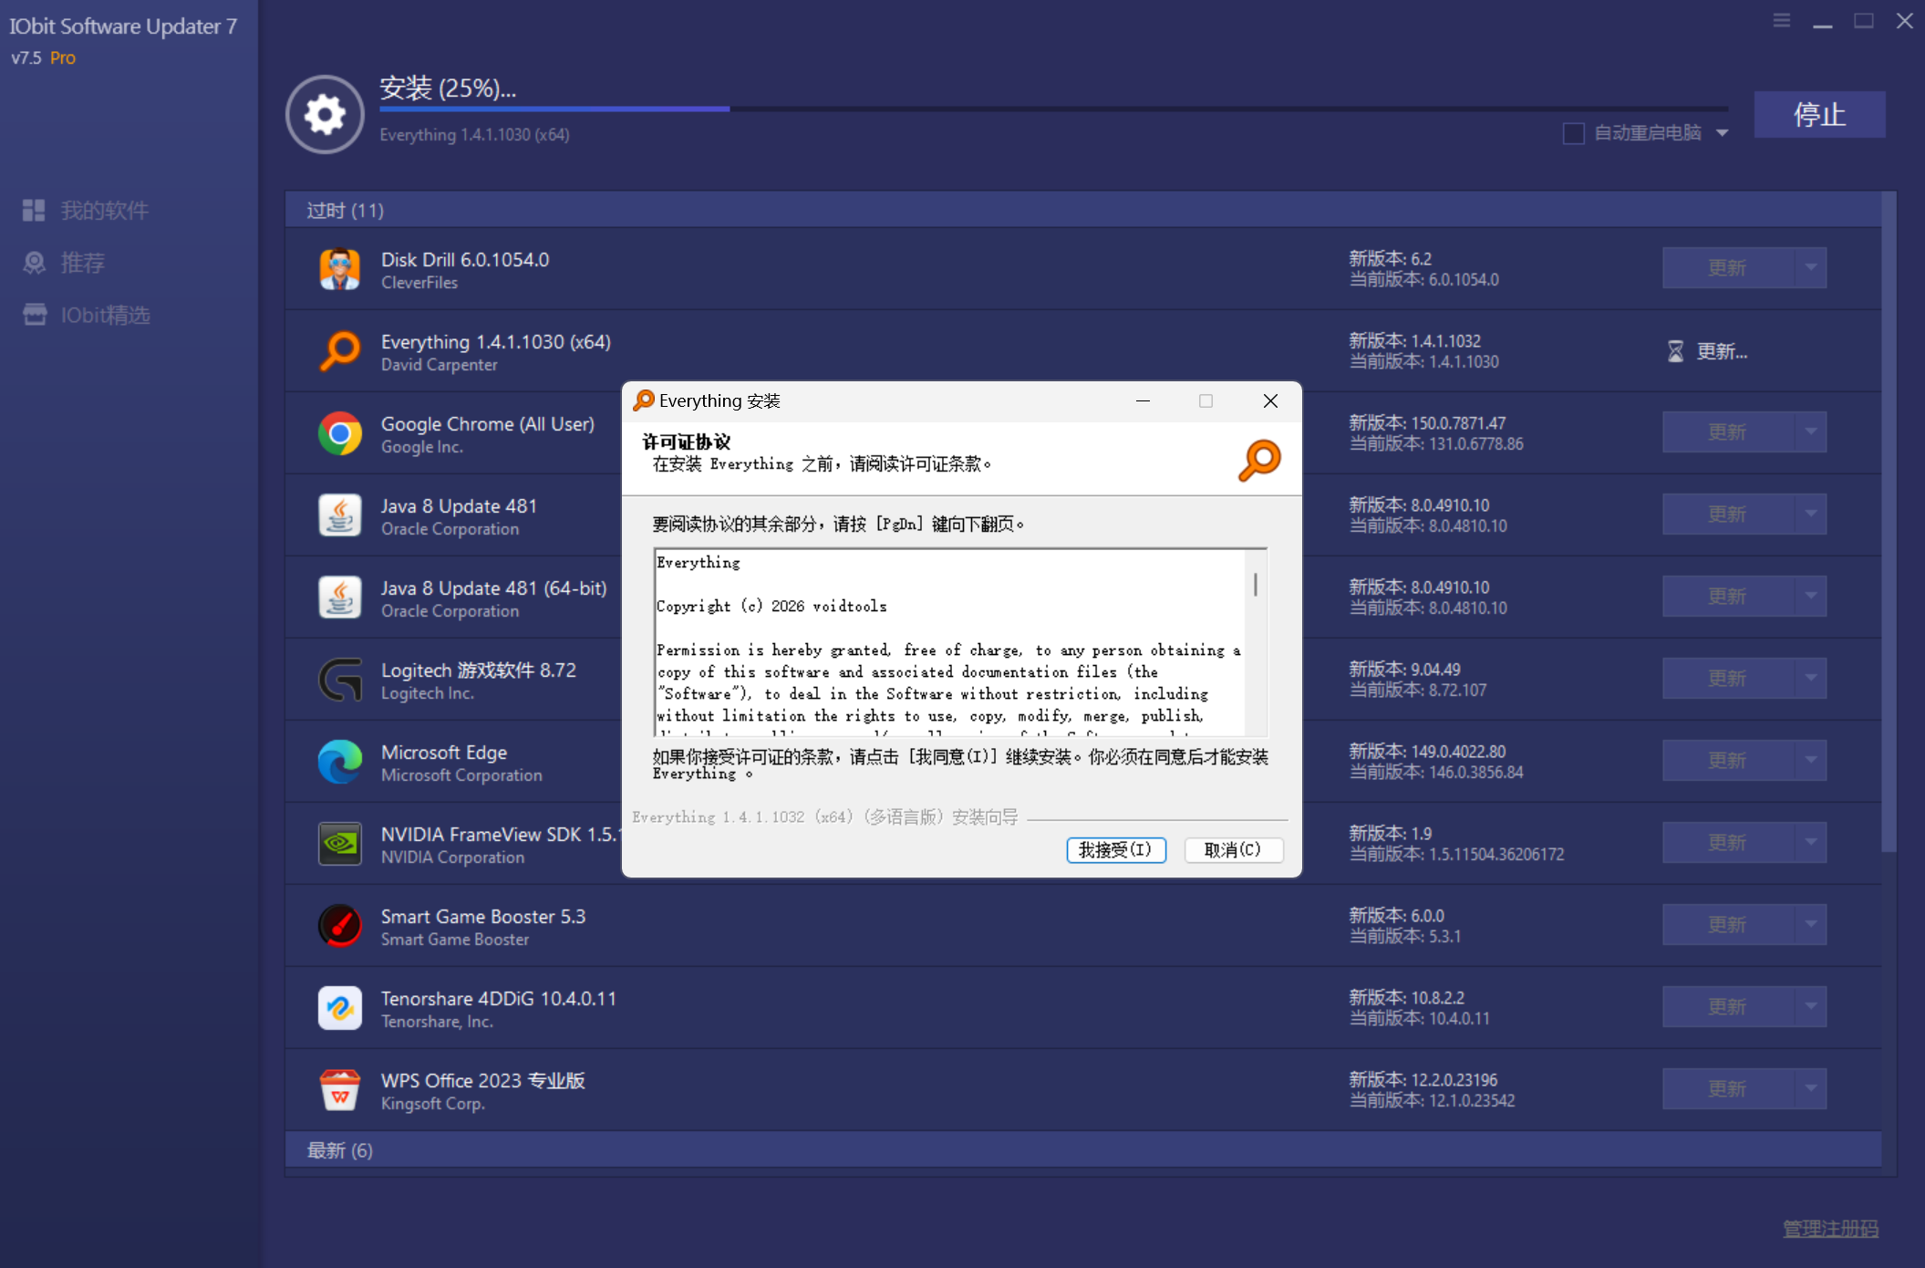Viewport: 1925px width, 1268px height.
Task: Click the hourglass icon beside 更新...
Action: (x=1675, y=351)
